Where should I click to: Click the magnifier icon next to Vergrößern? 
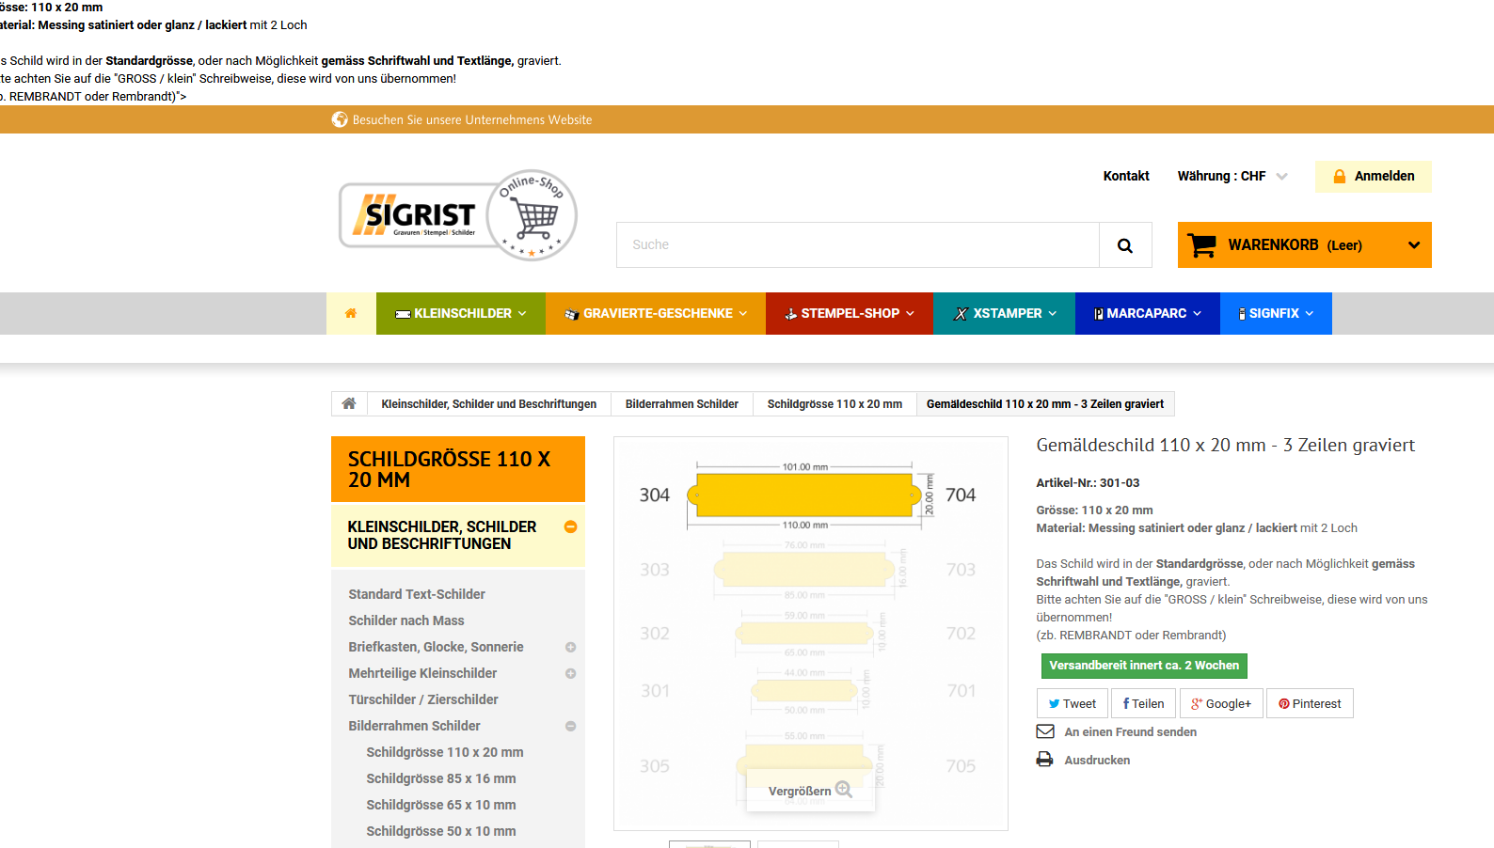click(x=844, y=790)
